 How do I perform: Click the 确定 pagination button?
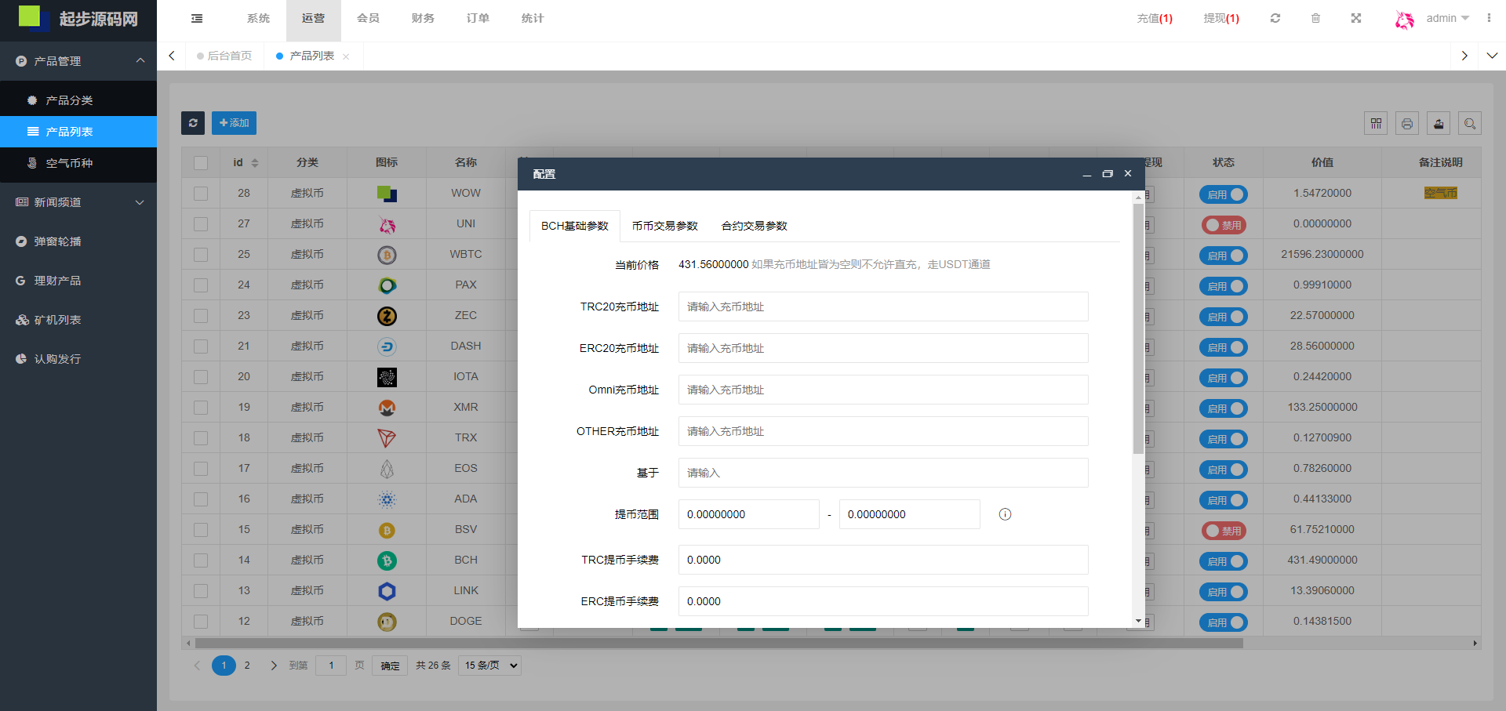[x=390, y=666]
